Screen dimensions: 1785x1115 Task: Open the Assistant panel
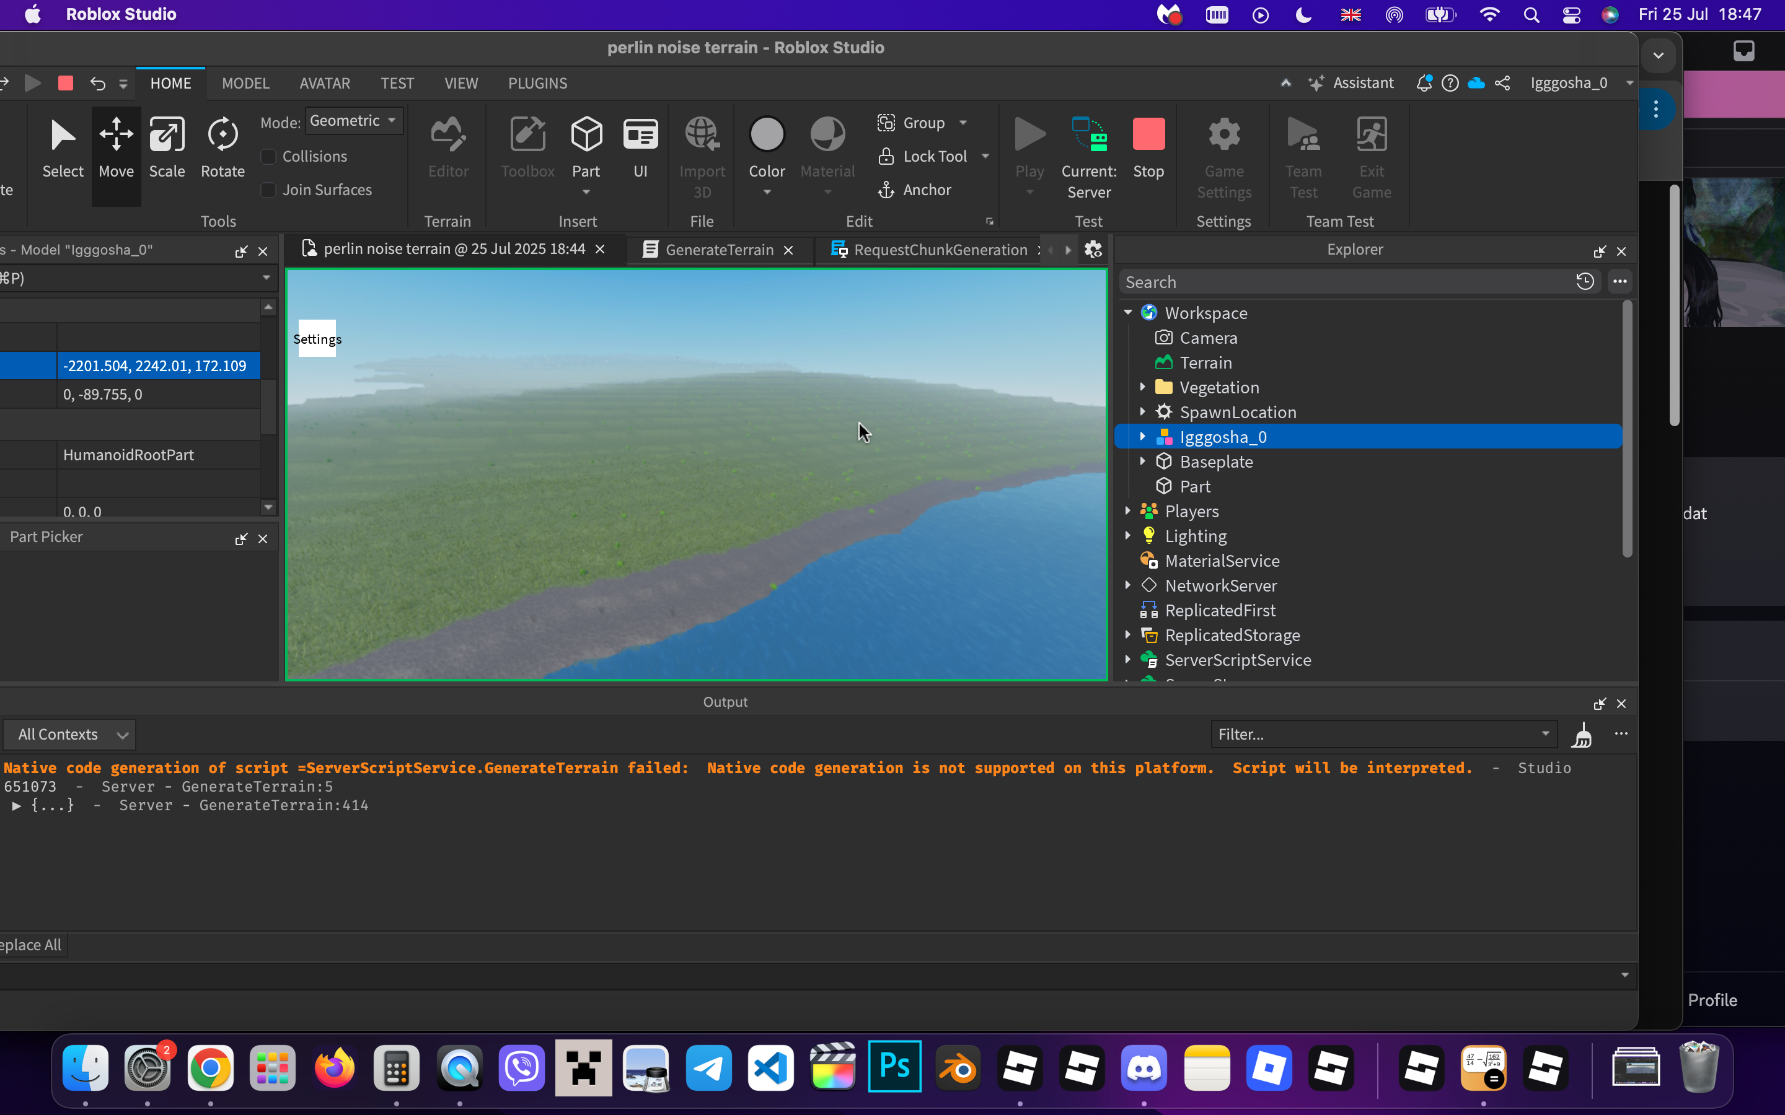[1351, 84]
